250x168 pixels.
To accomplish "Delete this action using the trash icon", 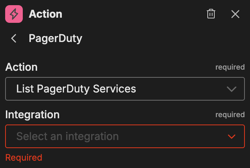I will pyautogui.click(x=211, y=14).
